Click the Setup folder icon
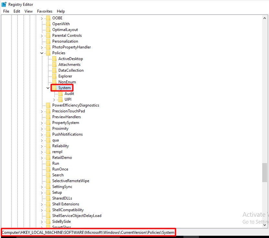 (x=48, y=192)
